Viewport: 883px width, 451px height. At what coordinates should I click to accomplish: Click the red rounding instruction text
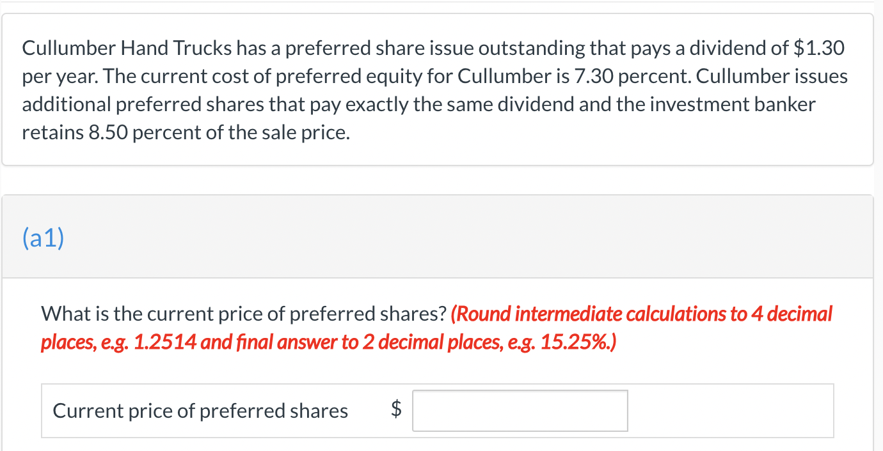[x=436, y=328]
